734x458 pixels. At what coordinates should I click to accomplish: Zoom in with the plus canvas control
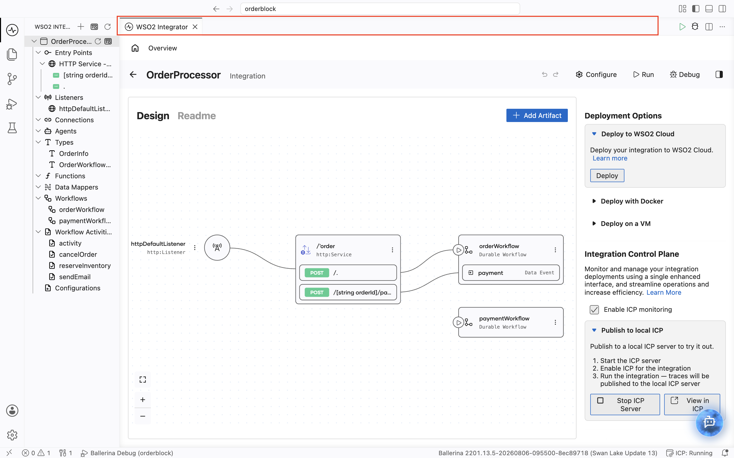(143, 399)
